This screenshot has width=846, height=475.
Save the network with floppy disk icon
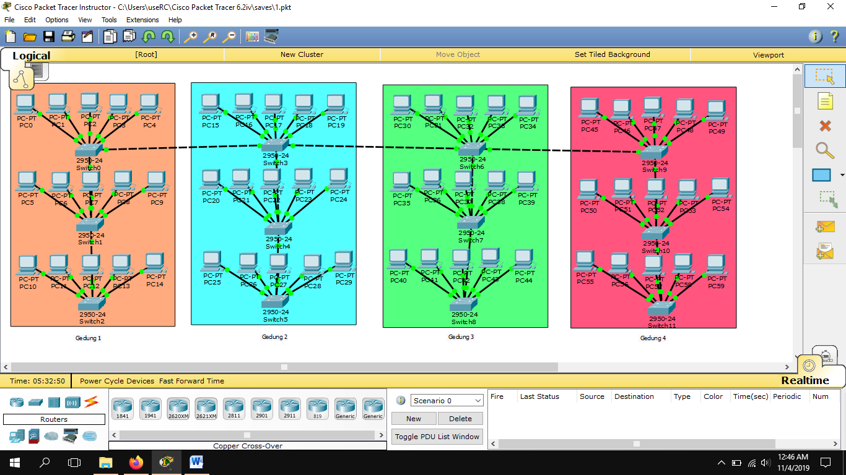(48, 36)
